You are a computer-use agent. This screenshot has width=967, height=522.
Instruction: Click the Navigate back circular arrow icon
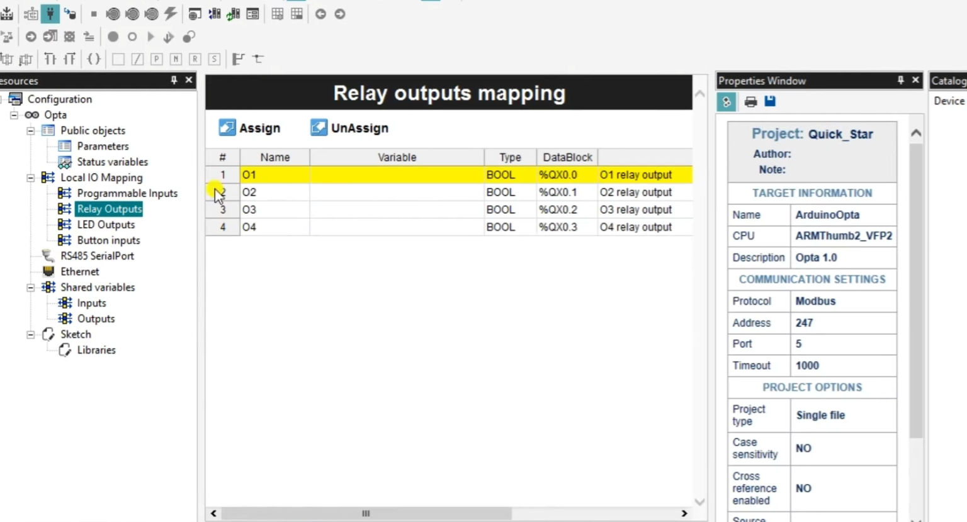tap(320, 14)
